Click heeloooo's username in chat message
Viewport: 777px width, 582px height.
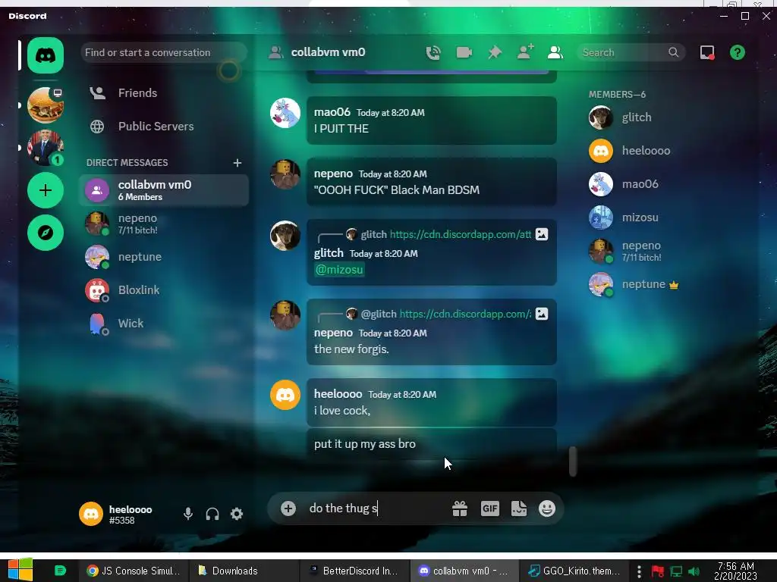point(338,394)
